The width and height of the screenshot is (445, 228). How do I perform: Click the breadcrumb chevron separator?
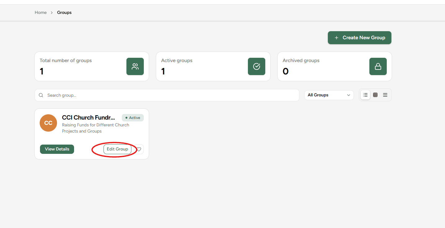point(52,13)
